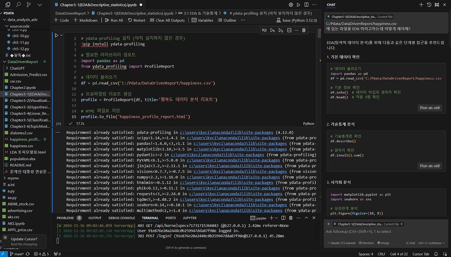The image size is (451, 257).
Task: Clear All Outputs of the notebook
Action: [167, 20]
